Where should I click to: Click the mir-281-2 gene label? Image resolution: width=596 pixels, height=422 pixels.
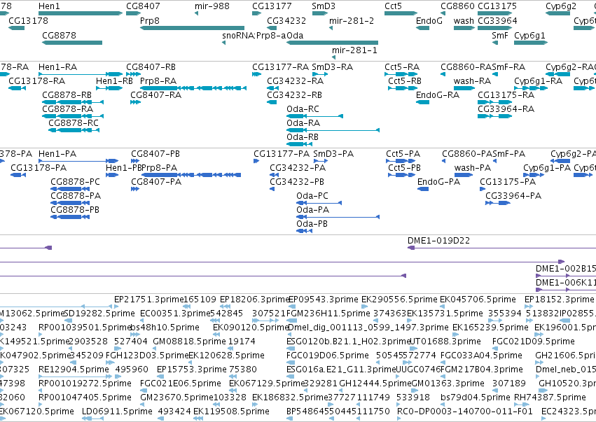tap(351, 20)
